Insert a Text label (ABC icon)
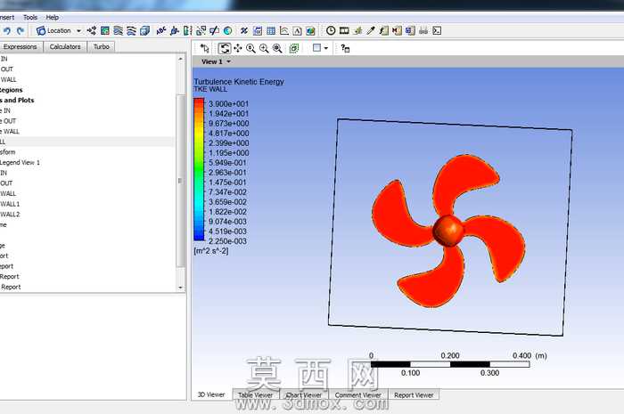The height and width of the screenshot is (414, 624). (160, 30)
